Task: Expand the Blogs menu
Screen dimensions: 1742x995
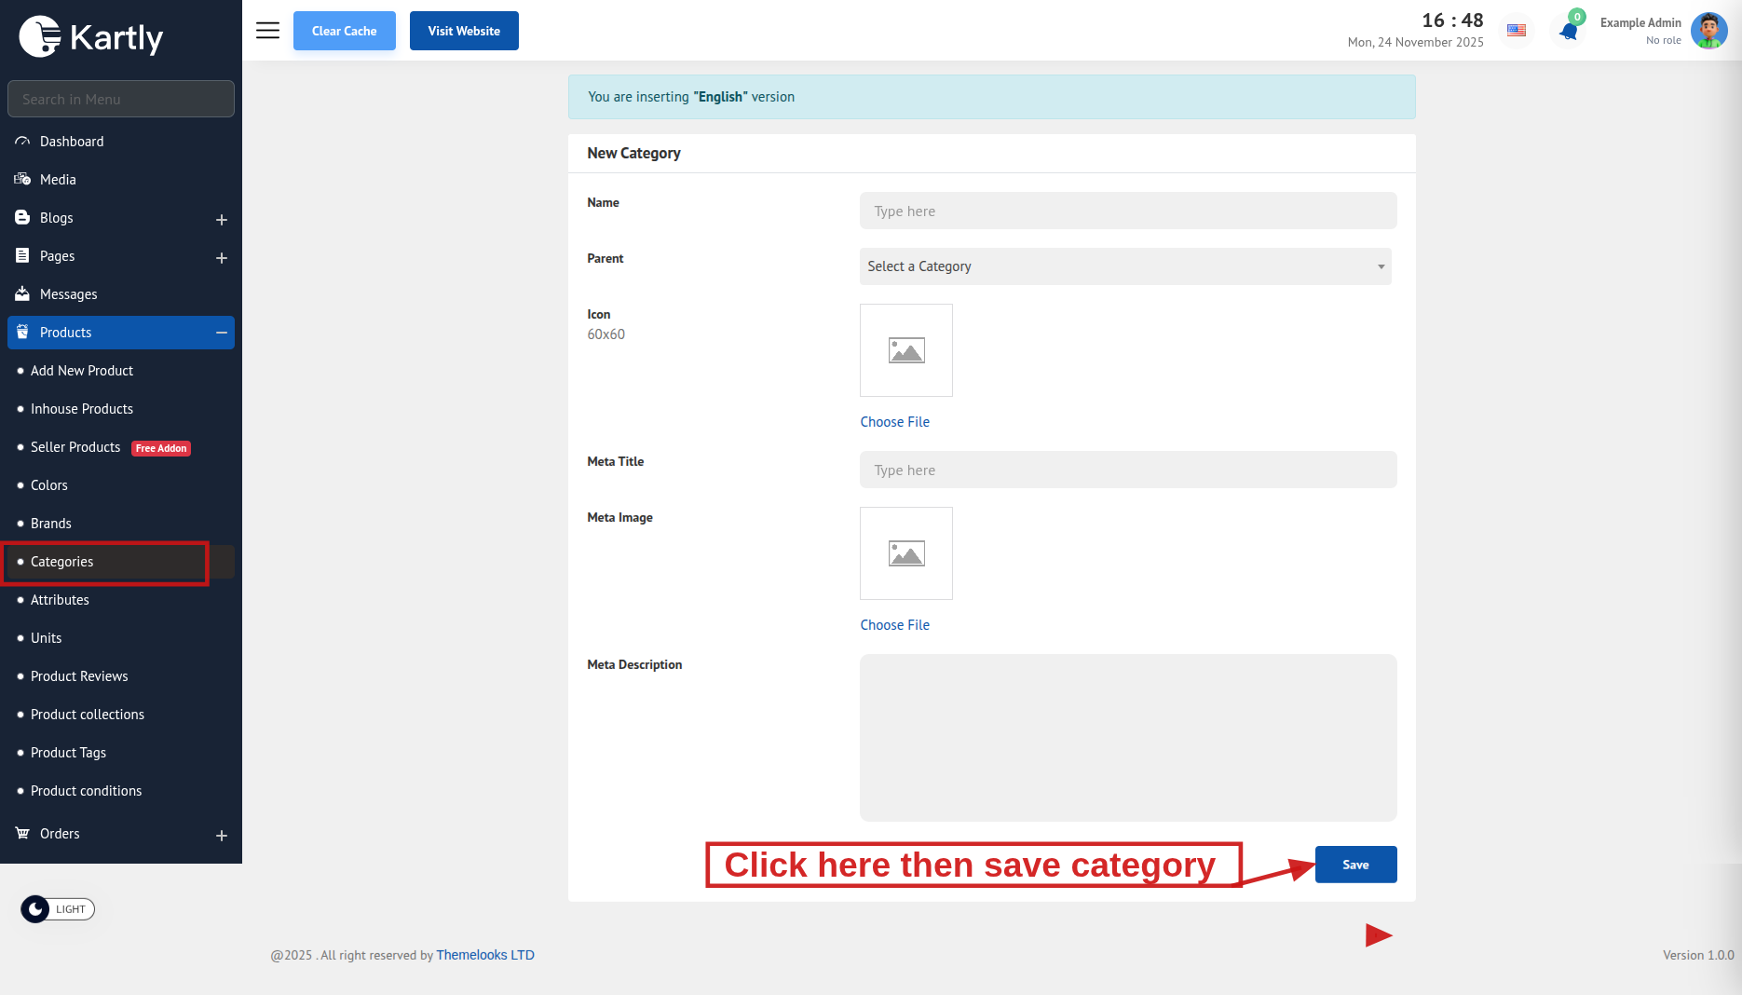Action: 221,219
